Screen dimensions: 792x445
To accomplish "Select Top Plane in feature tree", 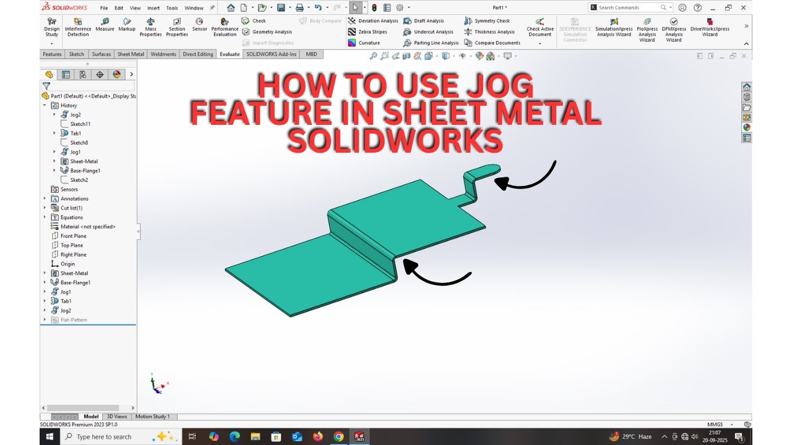I will pyautogui.click(x=72, y=245).
